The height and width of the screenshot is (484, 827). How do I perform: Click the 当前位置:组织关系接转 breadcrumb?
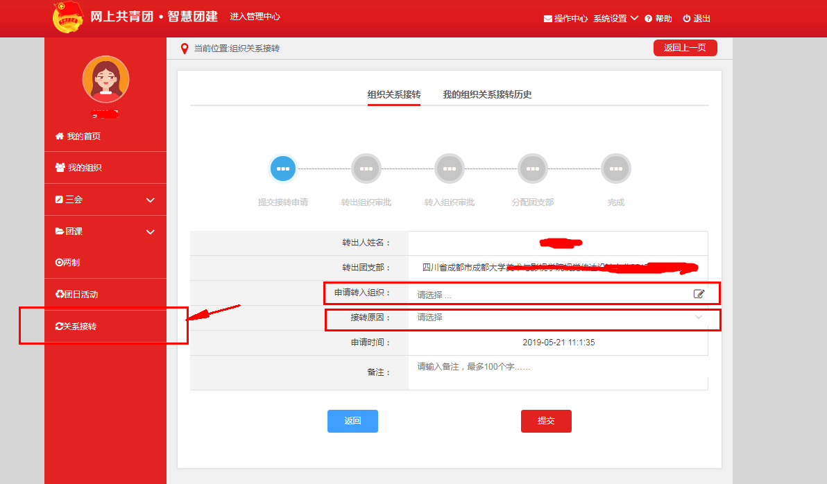237,49
